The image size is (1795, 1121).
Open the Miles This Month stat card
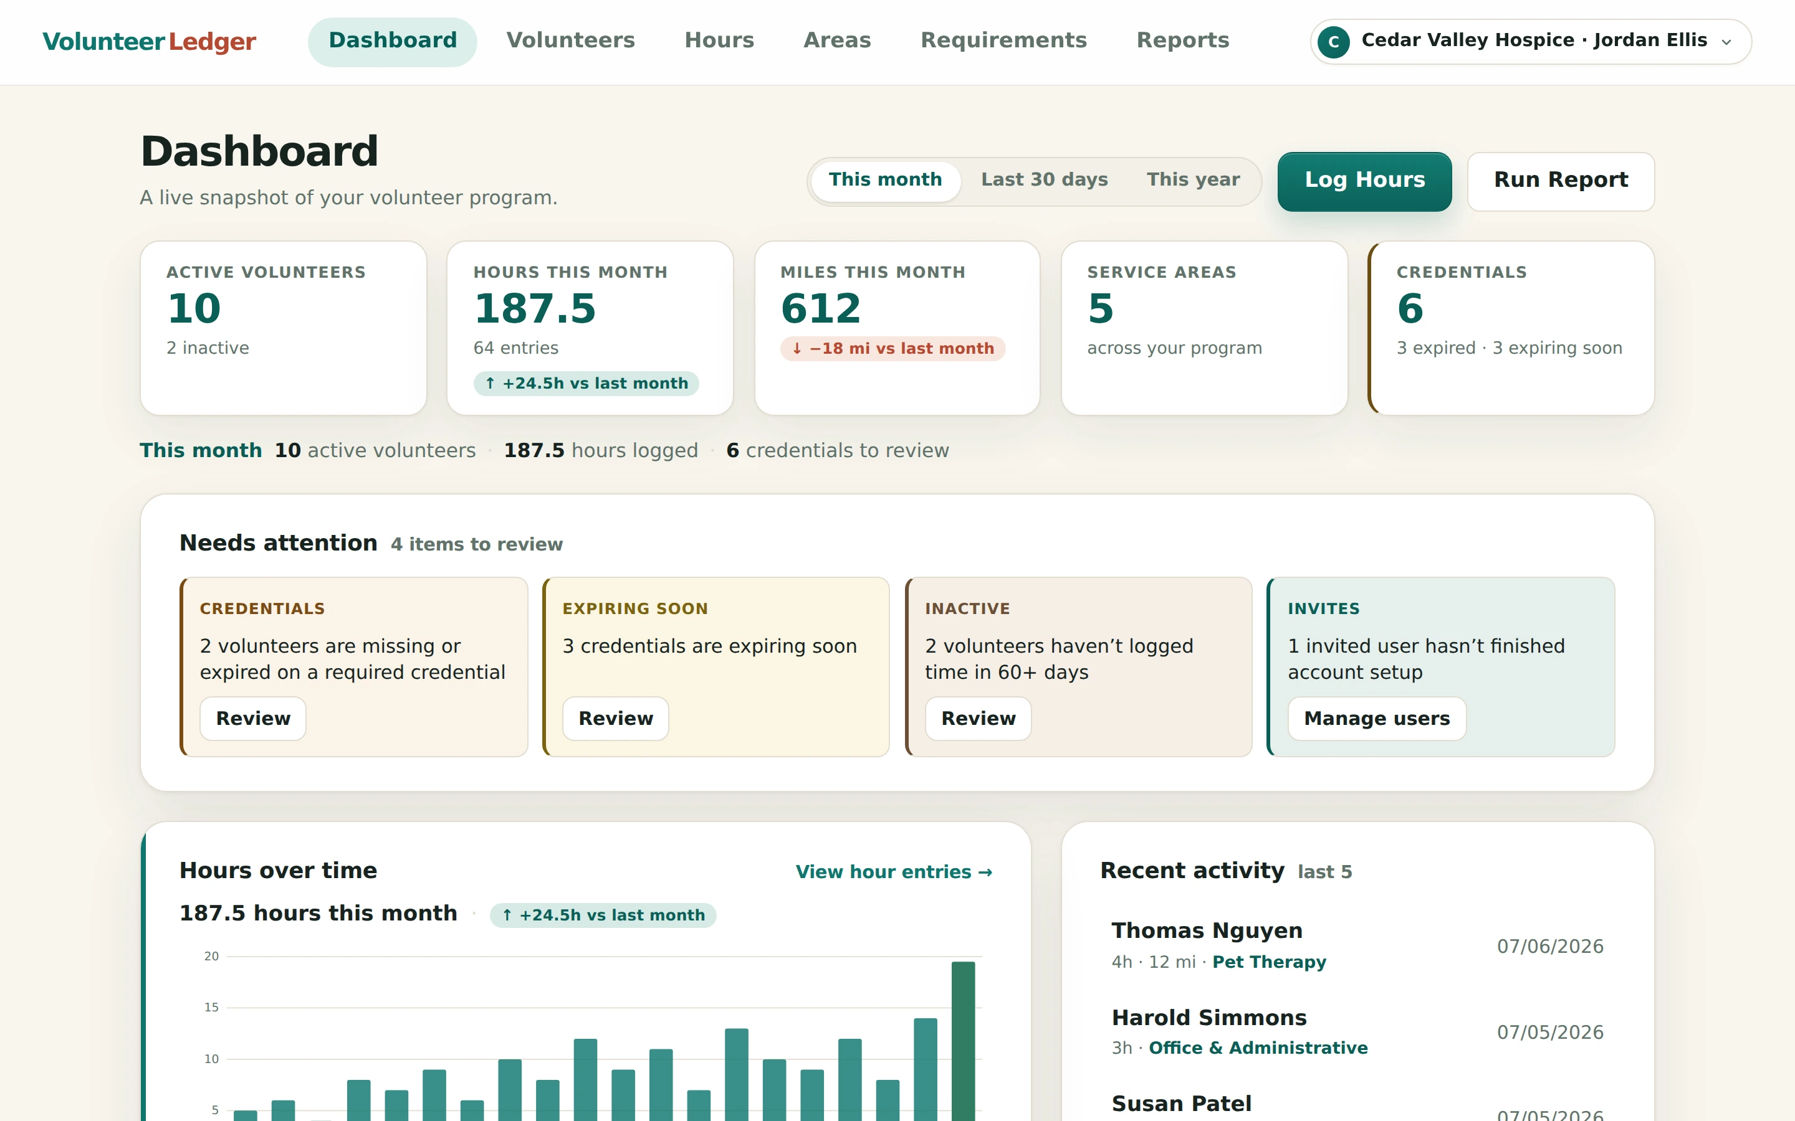897,328
